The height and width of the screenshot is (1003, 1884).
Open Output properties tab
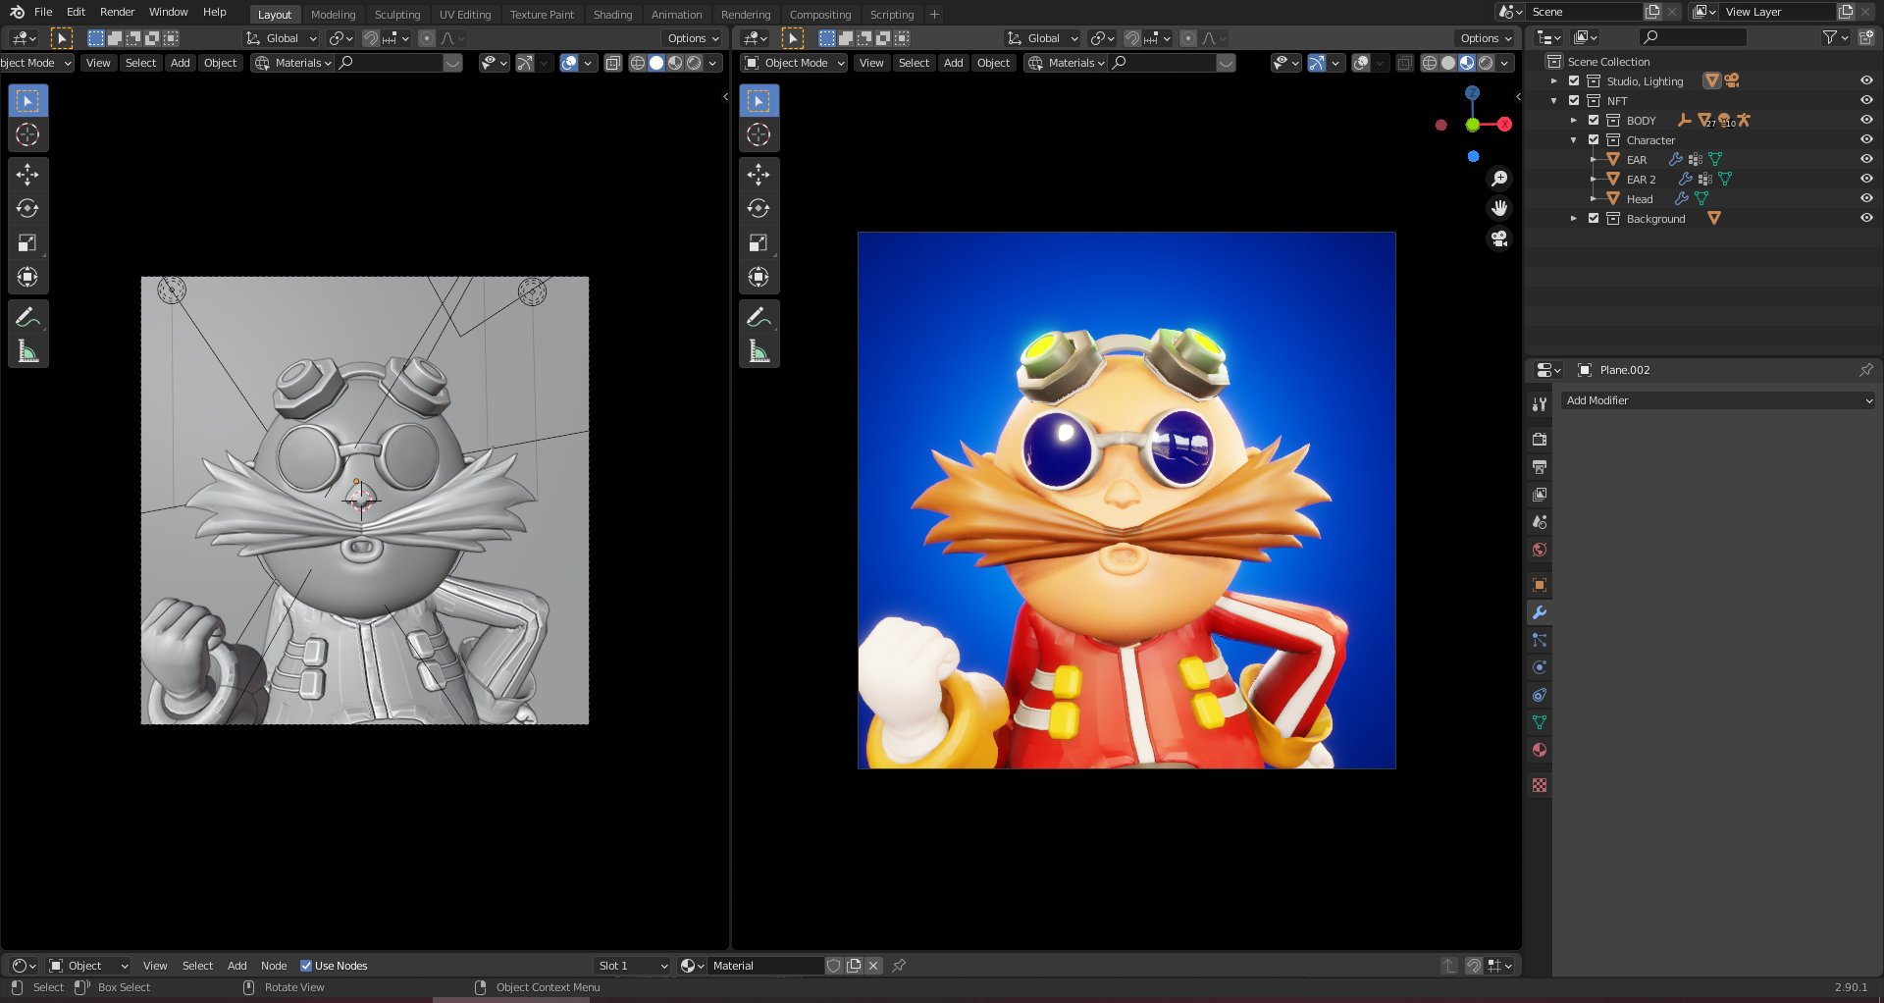pyautogui.click(x=1540, y=466)
